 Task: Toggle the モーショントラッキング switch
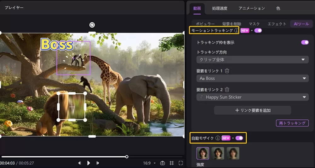(258, 30)
